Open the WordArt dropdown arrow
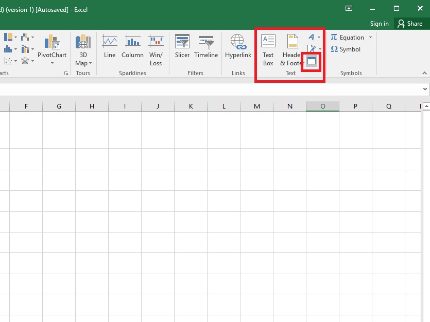Viewport: 430px width, 322px height. (x=319, y=37)
